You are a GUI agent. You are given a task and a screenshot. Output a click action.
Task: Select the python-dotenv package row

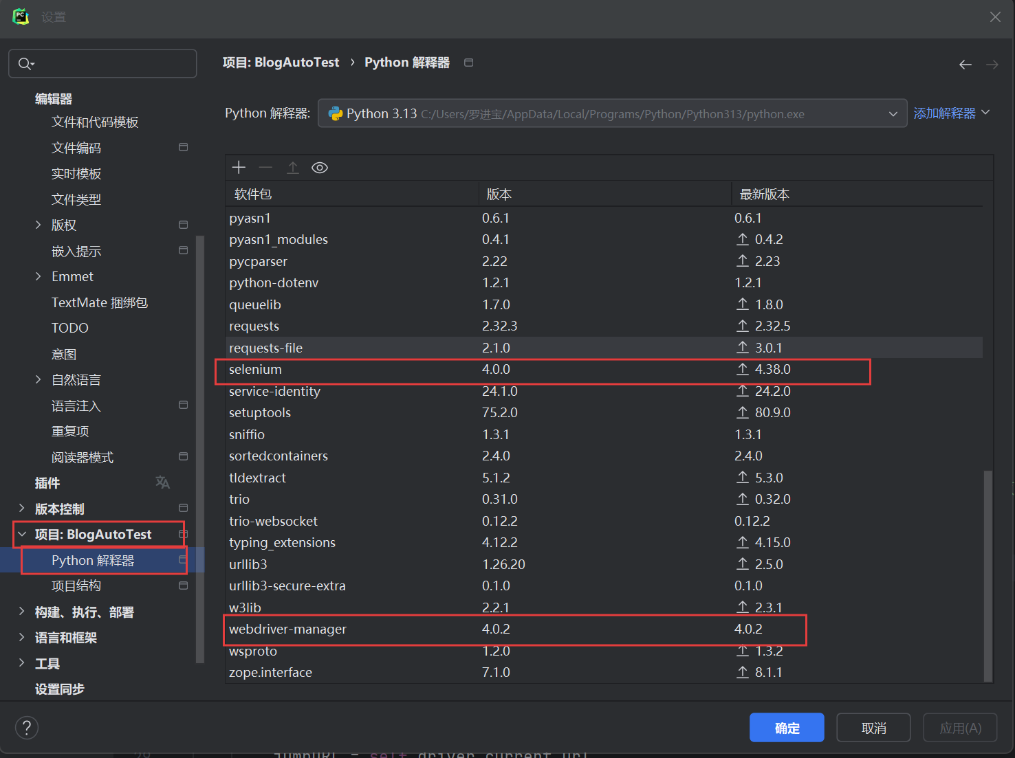(604, 282)
